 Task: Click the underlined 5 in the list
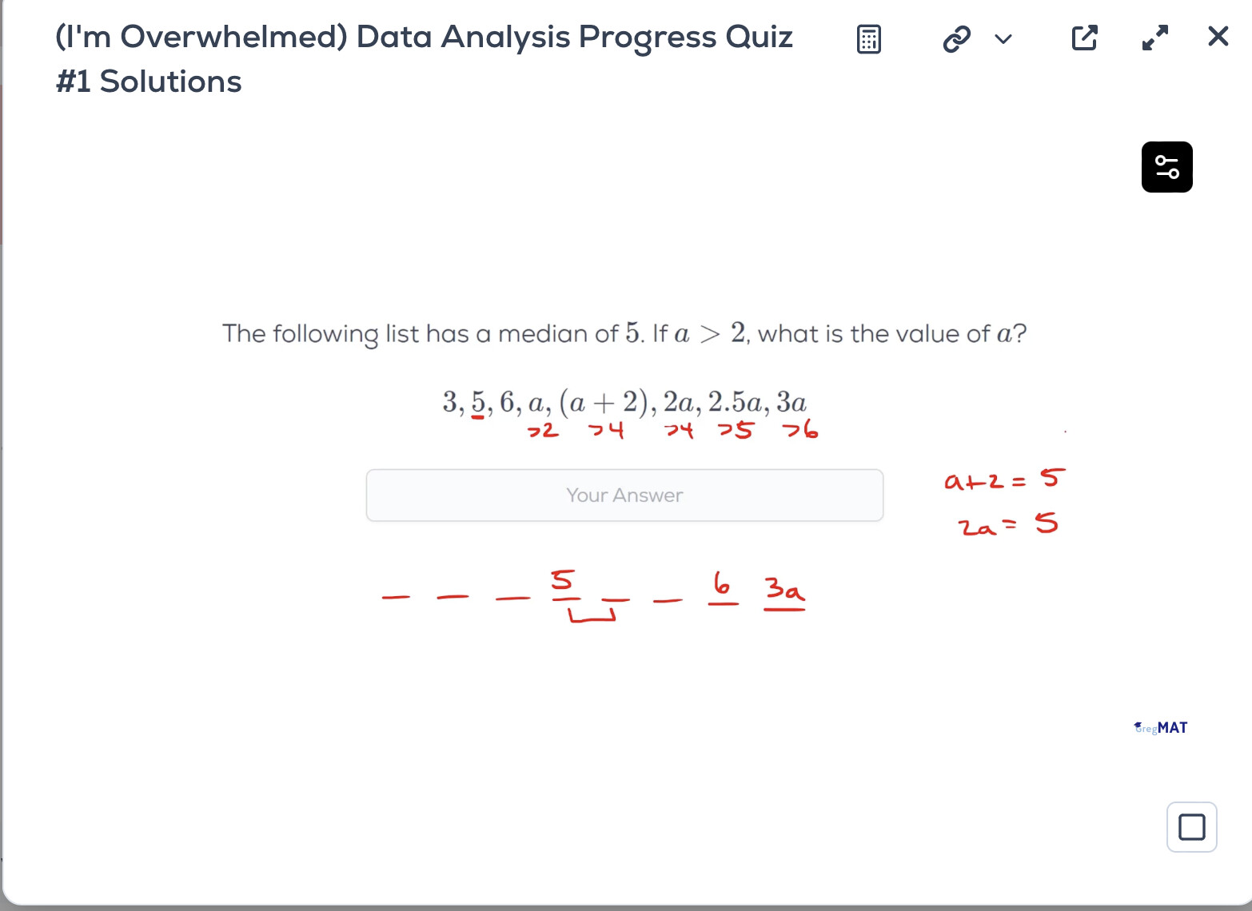(x=478, y=402)
